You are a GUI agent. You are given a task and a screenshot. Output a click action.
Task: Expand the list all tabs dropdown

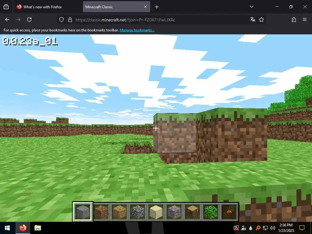coord(251,7)
